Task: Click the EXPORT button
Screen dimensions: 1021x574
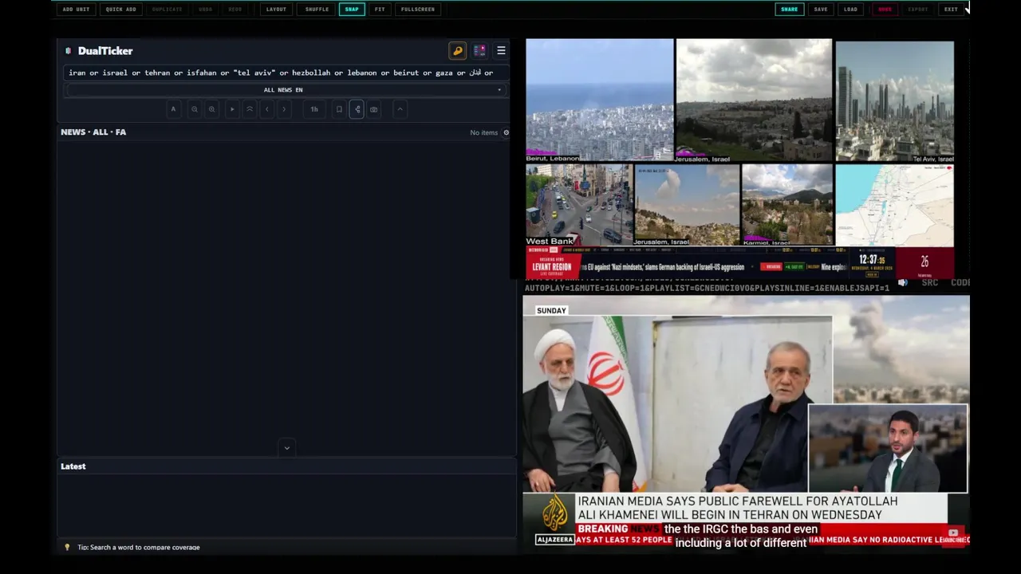Action: (x=918, y=10)
